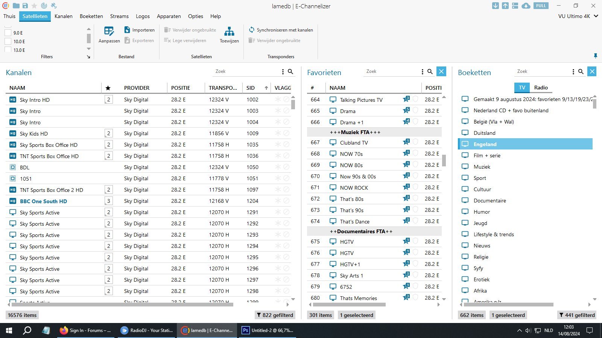This screenshot has width=602, height=338.
Task: Open the Kanalen ribbon tab
Action: pos(63,16)
